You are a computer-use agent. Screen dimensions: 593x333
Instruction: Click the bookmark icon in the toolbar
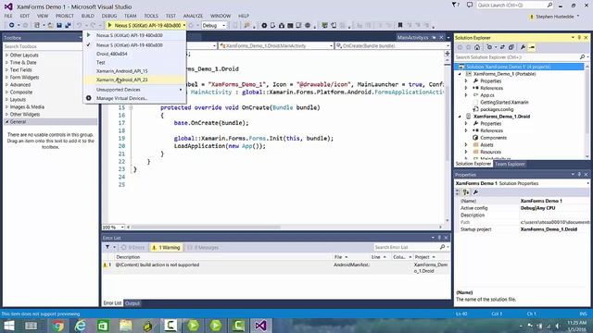point(400,25)
